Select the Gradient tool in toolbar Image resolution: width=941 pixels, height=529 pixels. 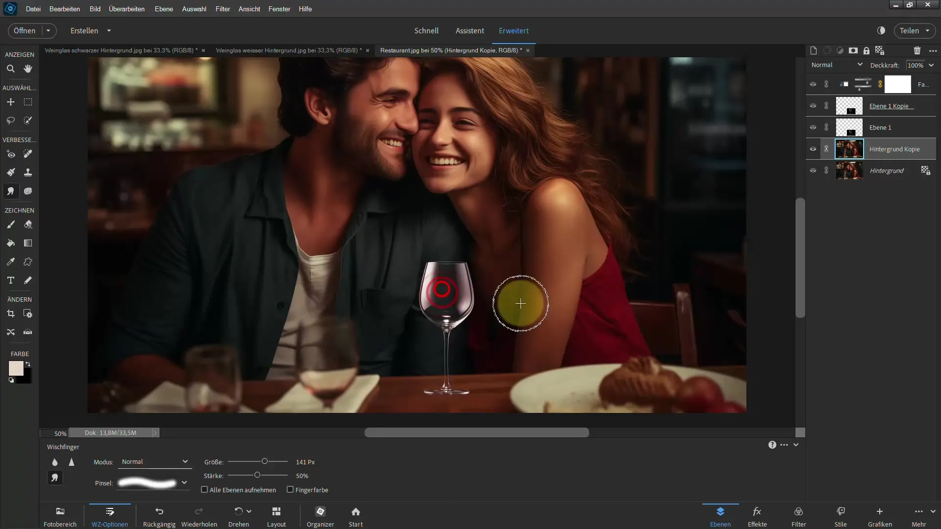coord(28,243)
